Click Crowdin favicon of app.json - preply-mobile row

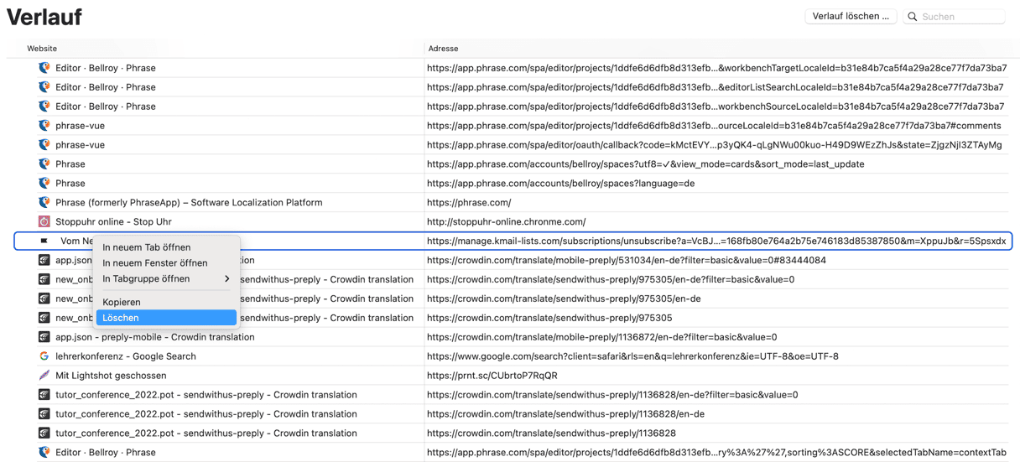click(x=44, y=336)
